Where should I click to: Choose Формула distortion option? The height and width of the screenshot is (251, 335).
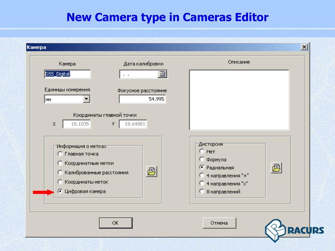[x=202, y=159]
